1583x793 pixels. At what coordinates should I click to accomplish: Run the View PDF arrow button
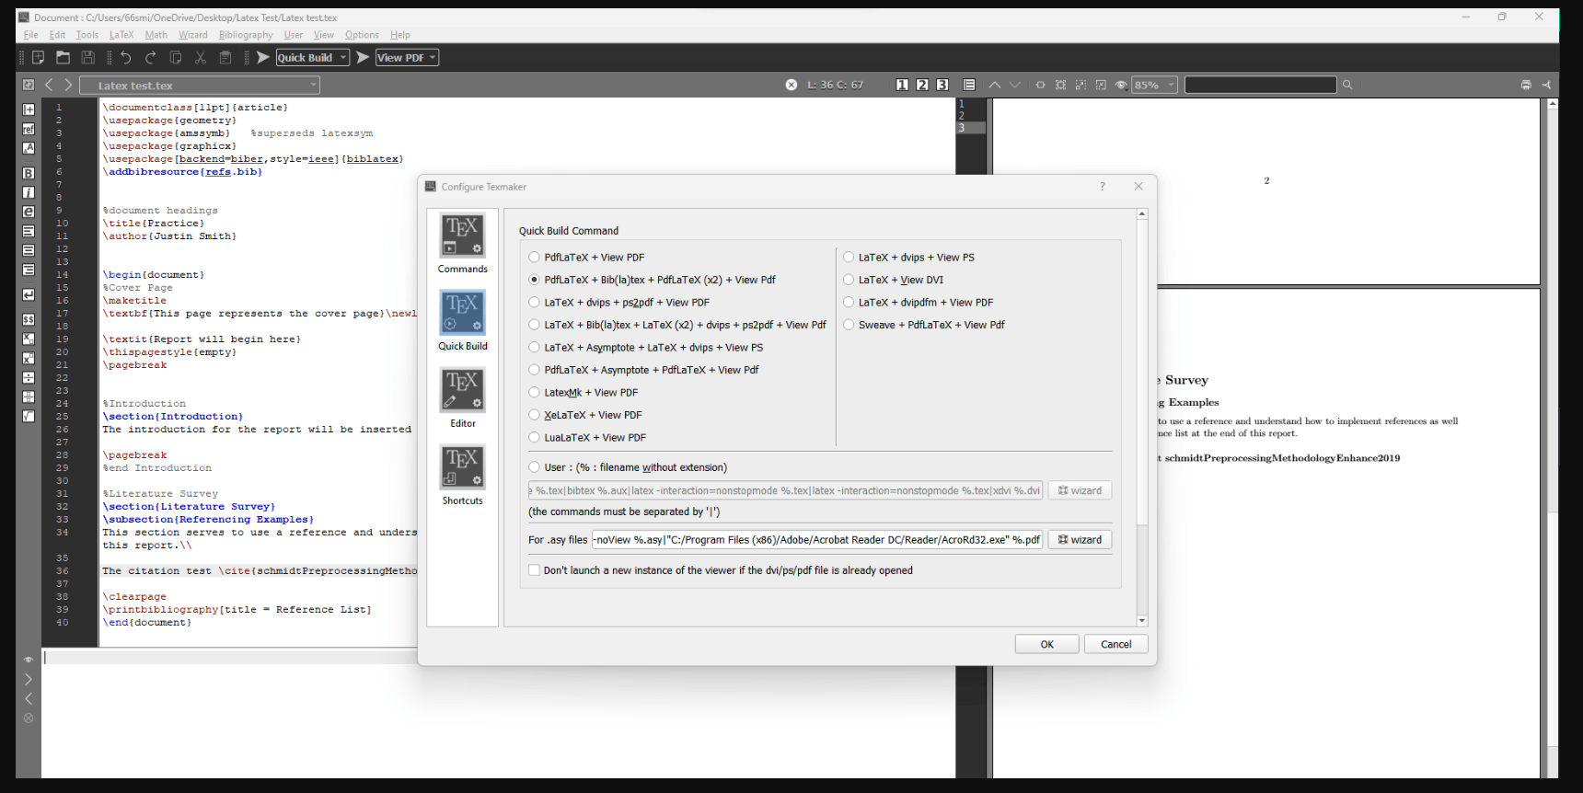tap(363, 57)
